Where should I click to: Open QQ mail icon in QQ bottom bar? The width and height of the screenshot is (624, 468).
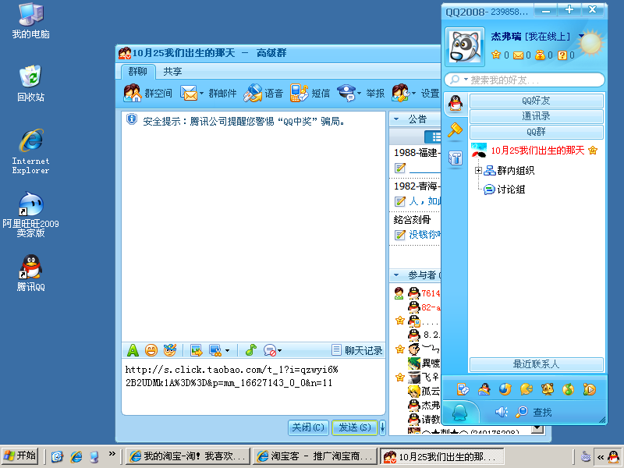463,389
